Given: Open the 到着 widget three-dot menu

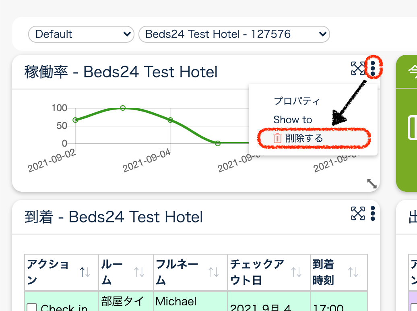Looking at the screenshot, I should [x=373, y=213].
